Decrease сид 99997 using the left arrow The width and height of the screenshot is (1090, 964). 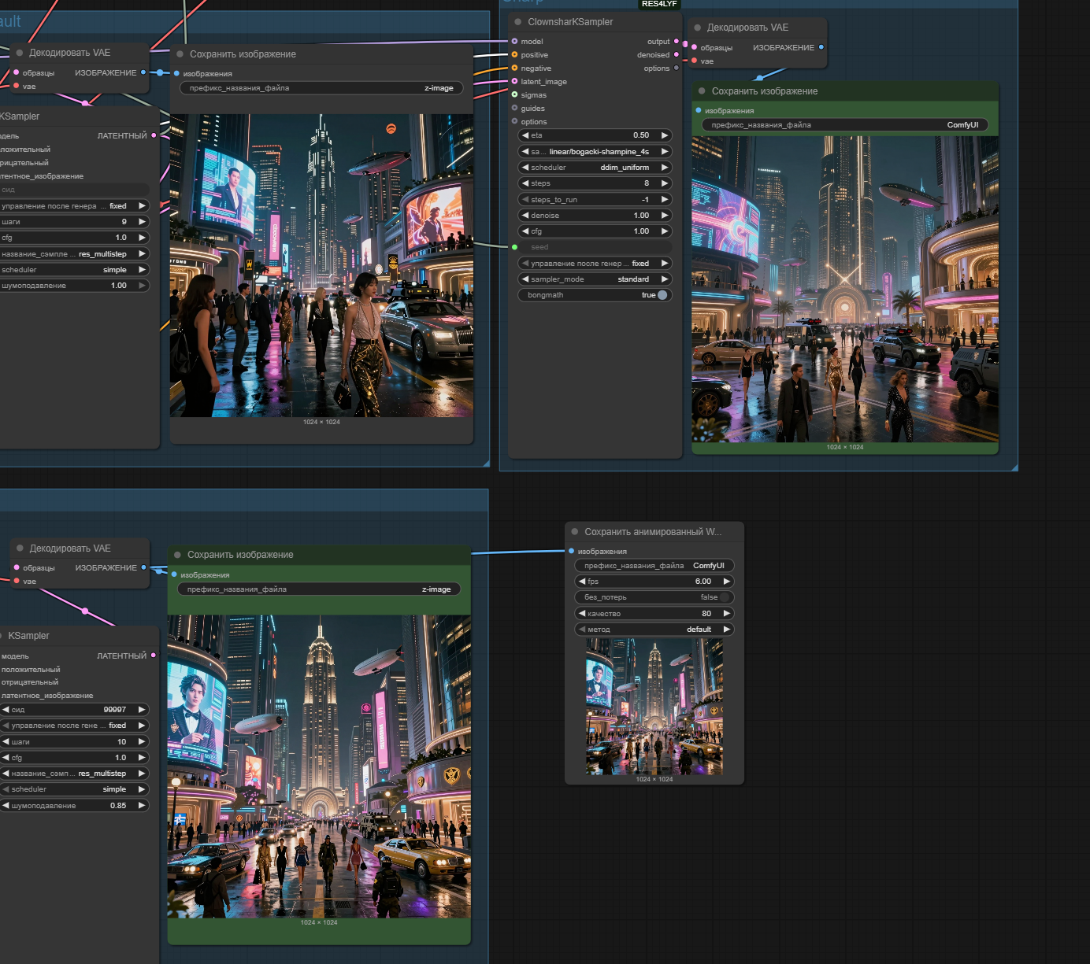pos(6,710)
